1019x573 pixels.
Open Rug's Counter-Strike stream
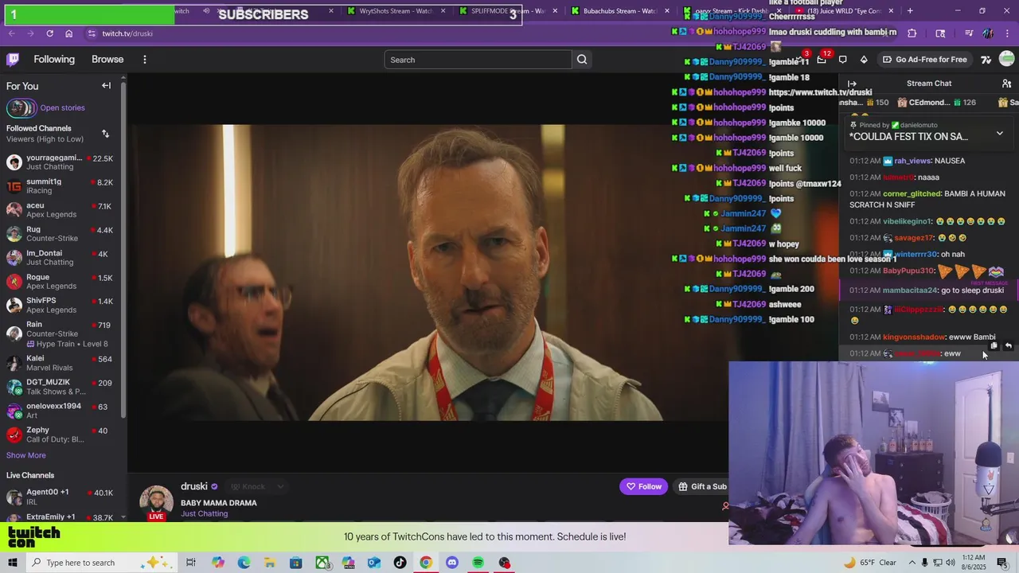pos(61,234)
